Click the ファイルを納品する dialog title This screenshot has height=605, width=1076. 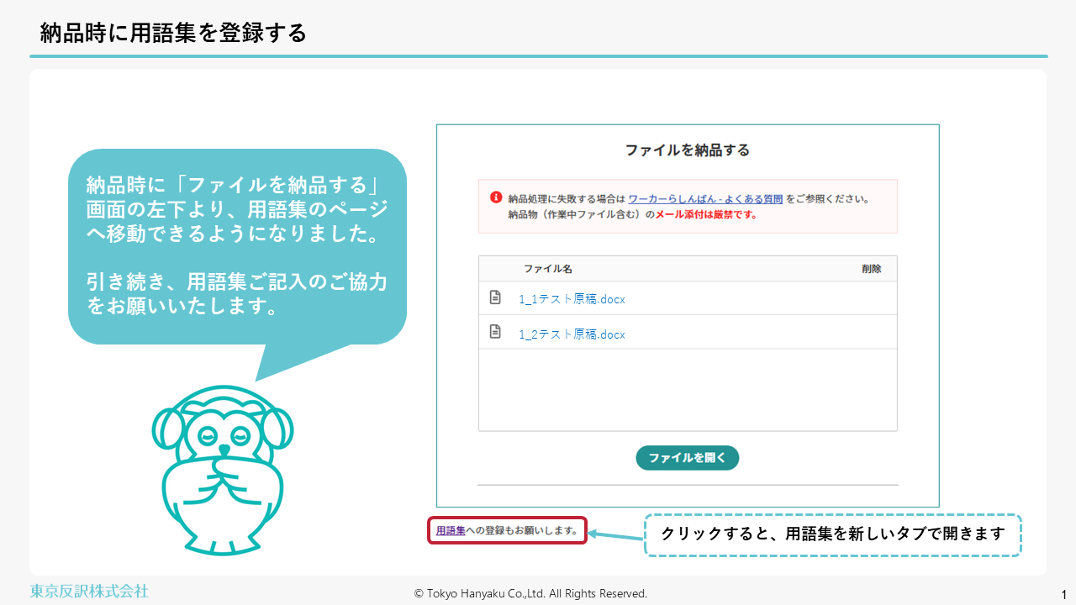coord(688,150)
